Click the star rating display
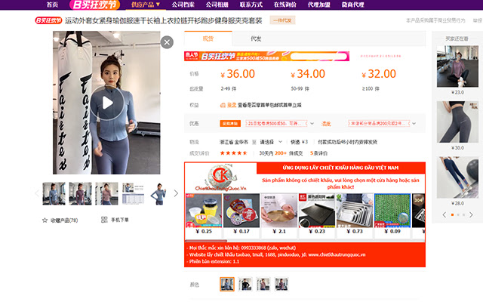 point(233,153)
